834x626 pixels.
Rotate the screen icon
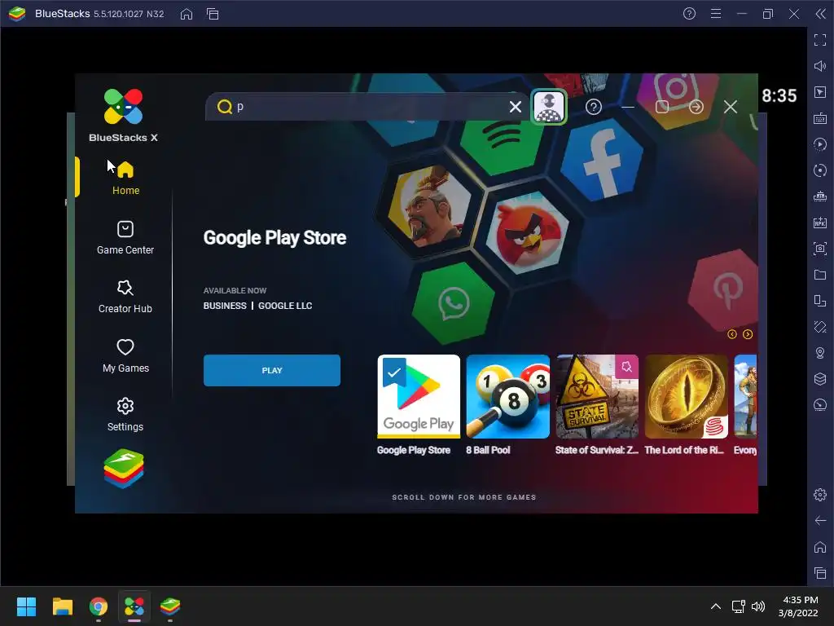pyautogui.click(x=820, y=327)
